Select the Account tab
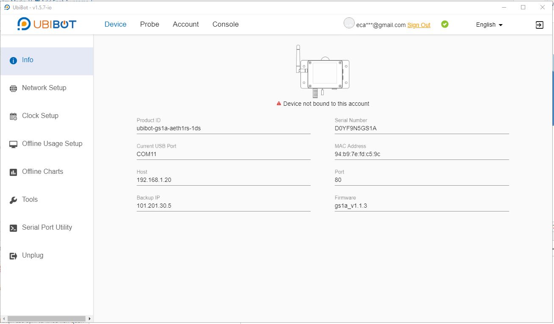 [185, 24]
